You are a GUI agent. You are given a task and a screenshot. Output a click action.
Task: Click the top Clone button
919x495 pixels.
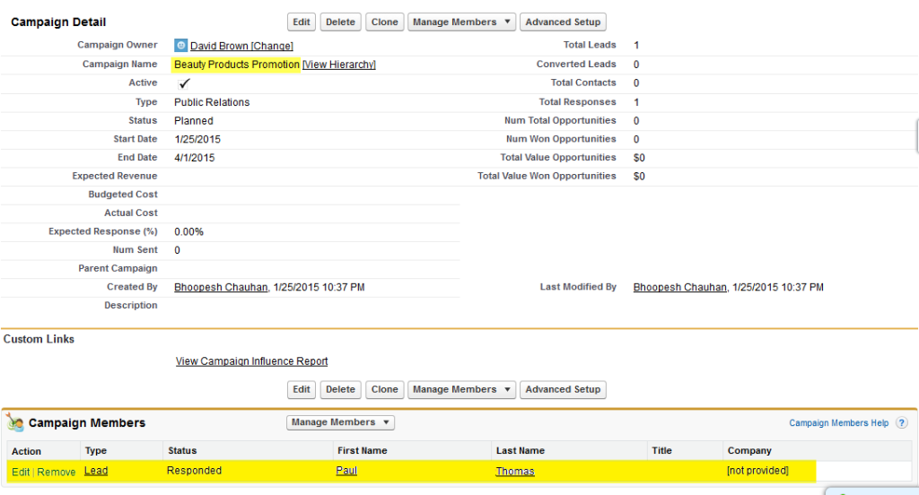click(384, 22)
